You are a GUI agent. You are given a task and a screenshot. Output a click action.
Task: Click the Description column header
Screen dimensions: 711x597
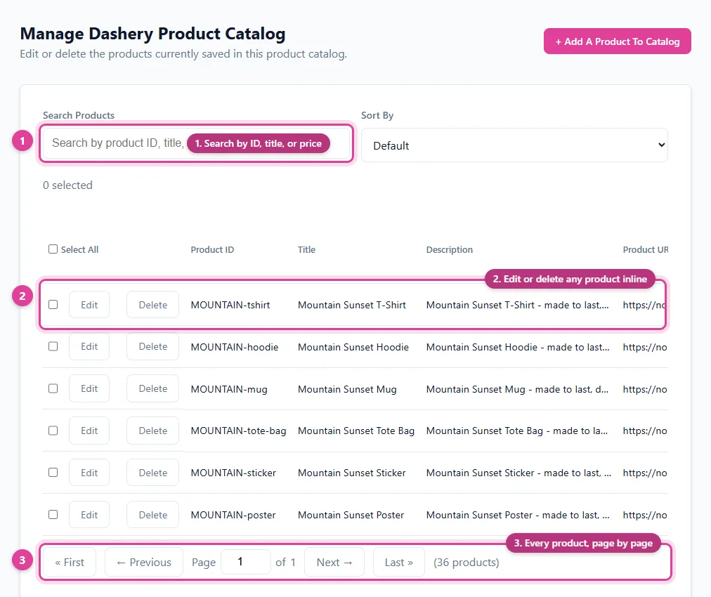(x=450, y=250)
